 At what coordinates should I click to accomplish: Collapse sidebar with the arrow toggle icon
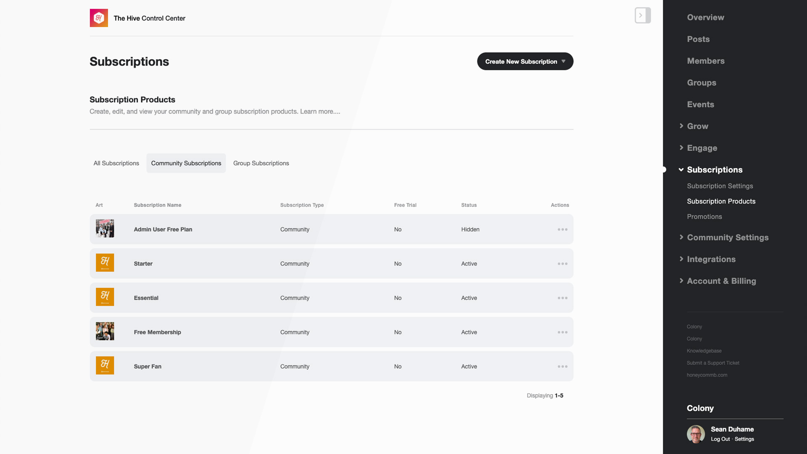tap(642, 16)
